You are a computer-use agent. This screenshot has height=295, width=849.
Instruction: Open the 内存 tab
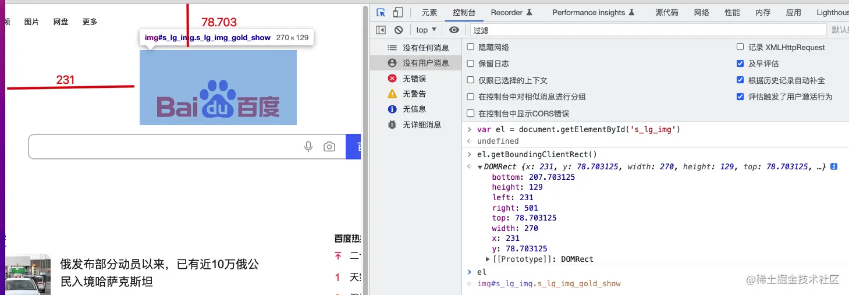[x=763, y=12]
